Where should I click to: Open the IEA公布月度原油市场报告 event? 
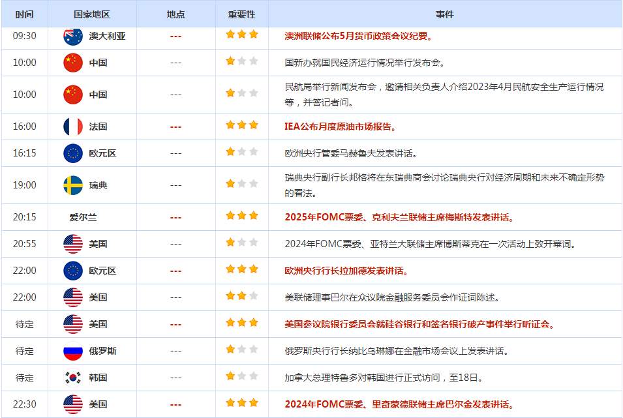(x=340, y=127)
